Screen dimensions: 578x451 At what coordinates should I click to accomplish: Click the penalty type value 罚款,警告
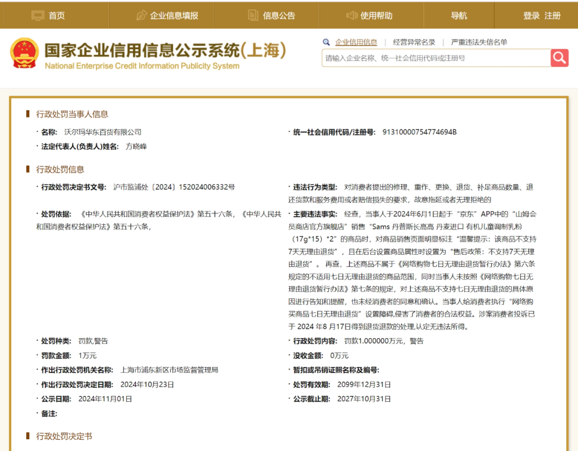point(93,341)
